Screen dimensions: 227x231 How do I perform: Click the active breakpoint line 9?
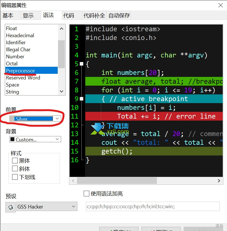[x=154, y=99]
